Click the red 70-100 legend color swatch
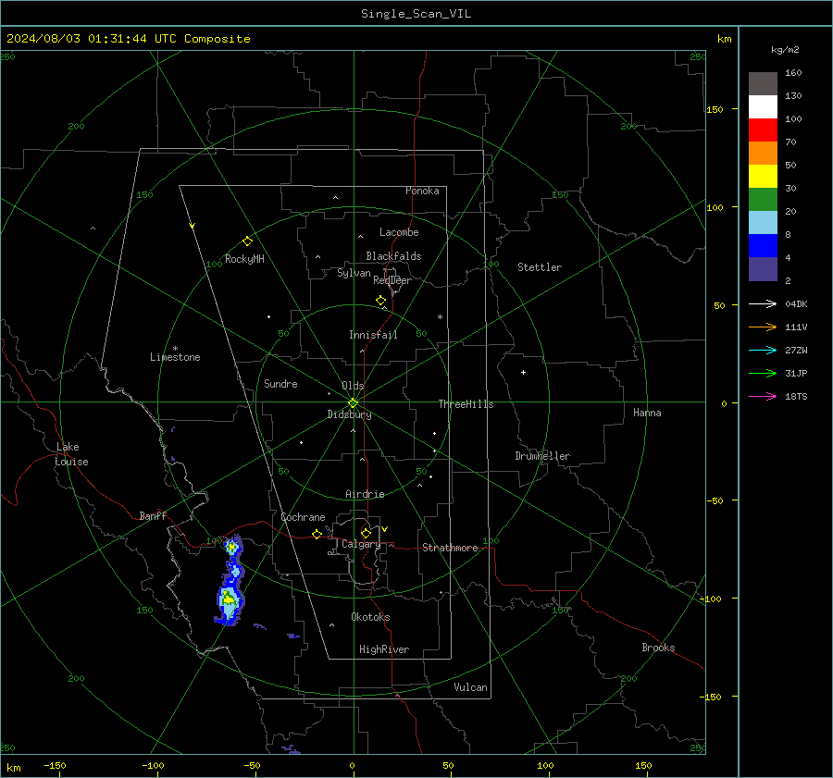This screenshot has height=778, width=833. click(x=763, y=130)
